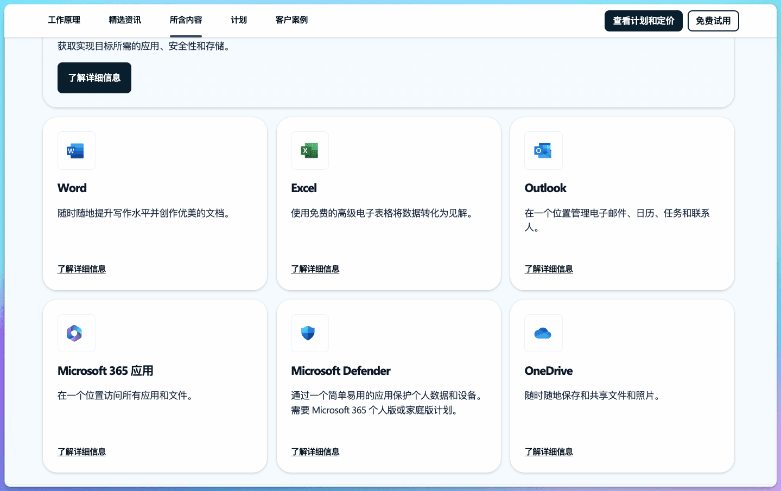Go to the 计划 tab
Screen dimensions: 781x491
(x=239, y=20)
